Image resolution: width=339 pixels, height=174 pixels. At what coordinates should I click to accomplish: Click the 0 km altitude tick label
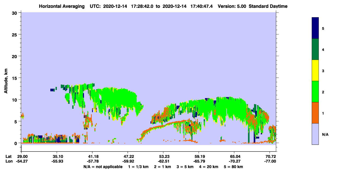[16, 143]
